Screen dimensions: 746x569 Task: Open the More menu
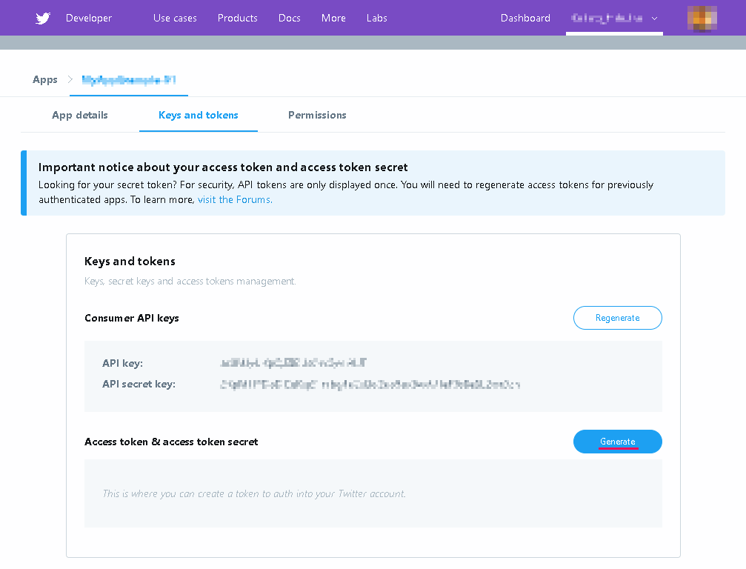333,18
